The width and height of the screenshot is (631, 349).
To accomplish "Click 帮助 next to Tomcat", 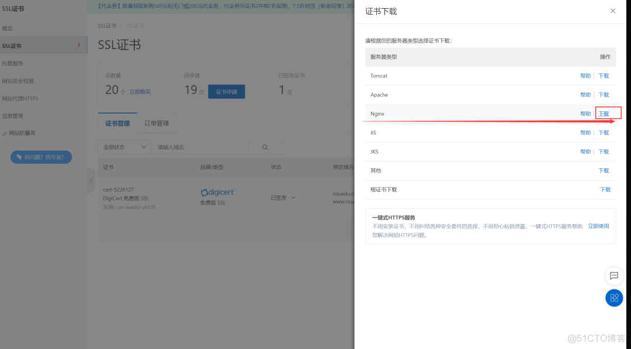I will [586, 76].
